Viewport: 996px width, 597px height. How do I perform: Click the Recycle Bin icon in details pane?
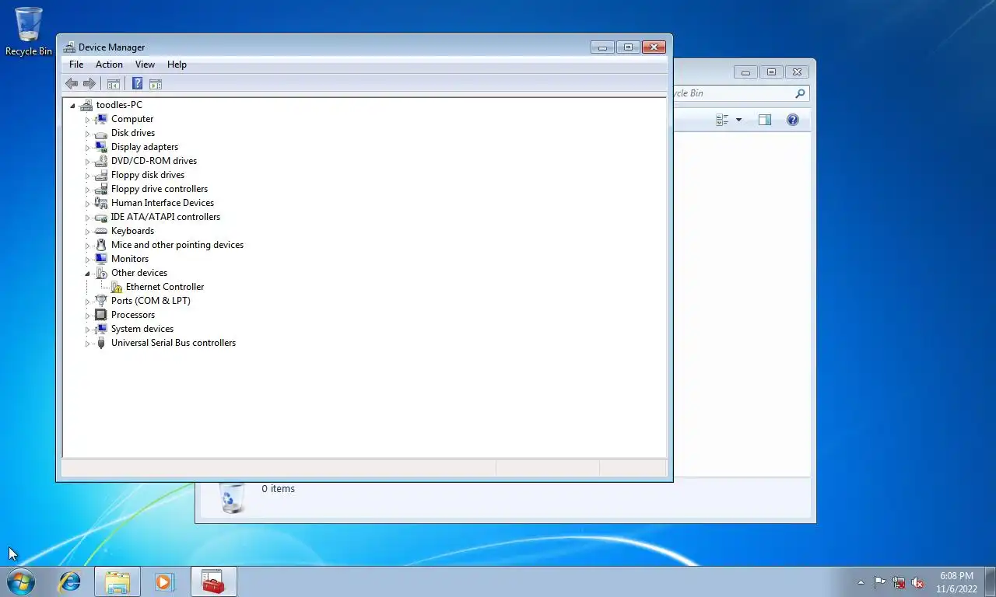(x=232, y=497)
